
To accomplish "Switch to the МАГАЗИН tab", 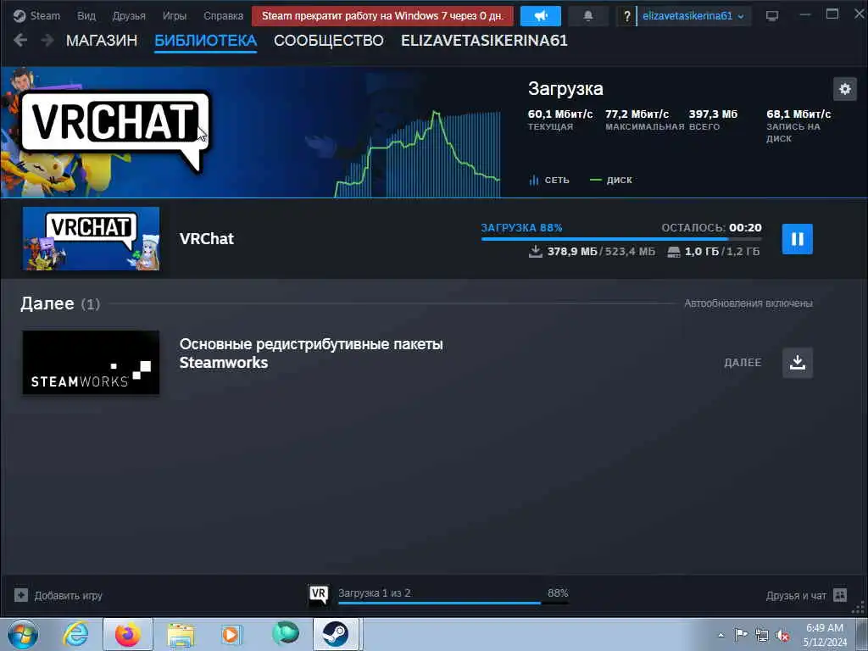I will point(102,41).
